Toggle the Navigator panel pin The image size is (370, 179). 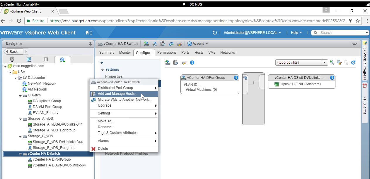(x=90, y=44)
